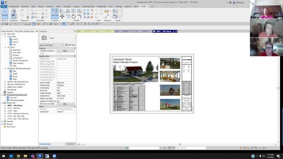Open the File menu tab

point(4,7)
